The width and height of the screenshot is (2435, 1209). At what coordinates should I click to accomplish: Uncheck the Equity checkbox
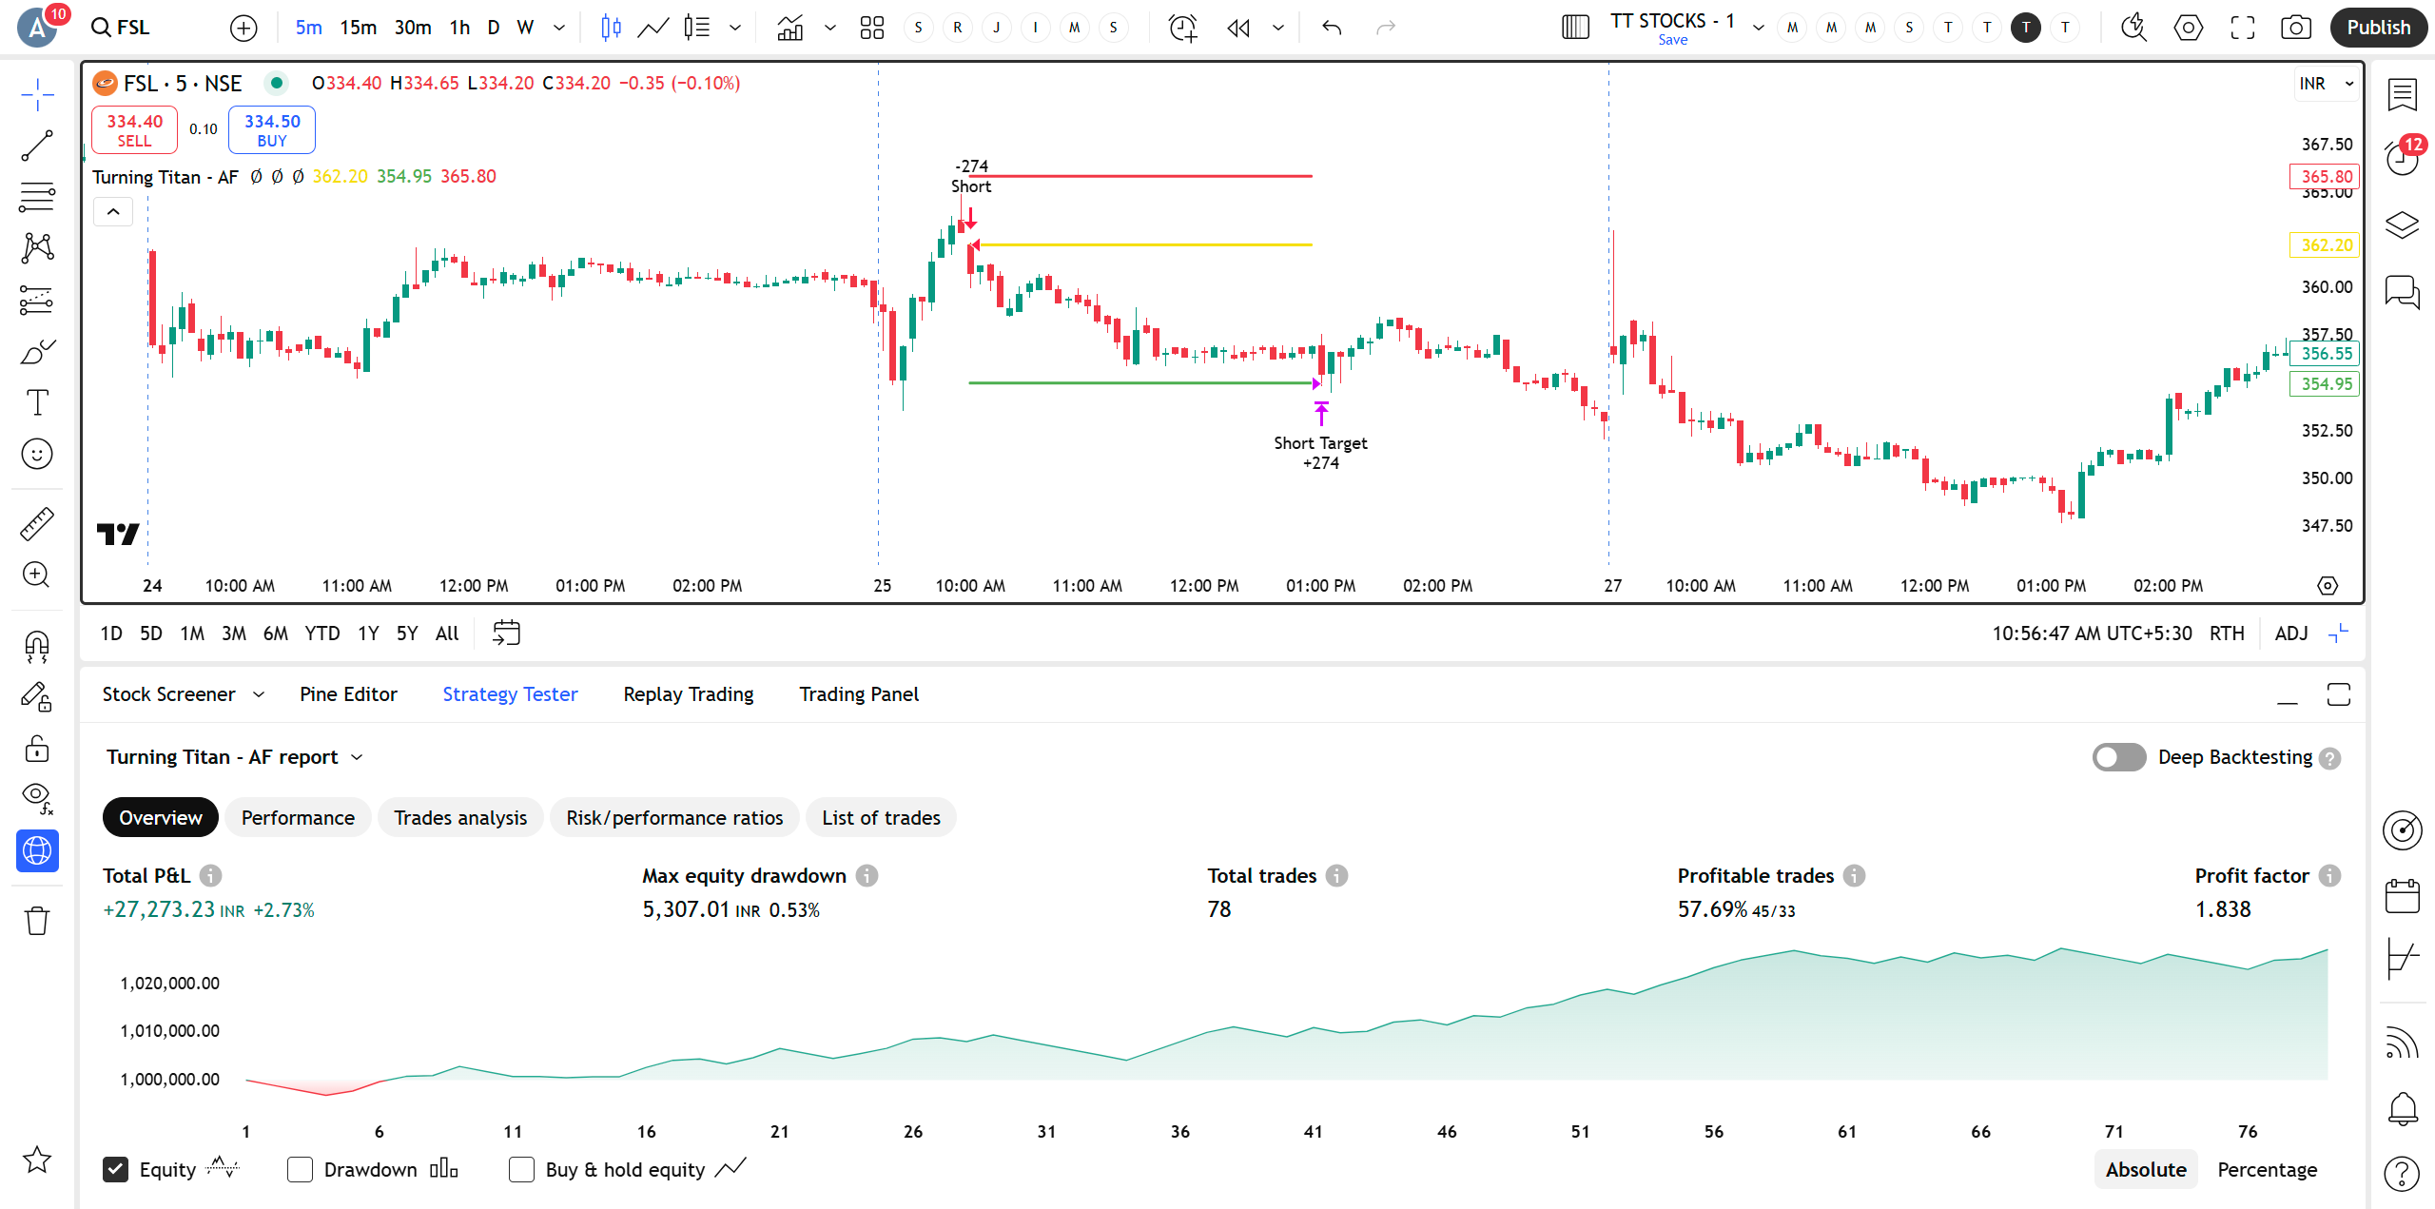click(115, 1169)
